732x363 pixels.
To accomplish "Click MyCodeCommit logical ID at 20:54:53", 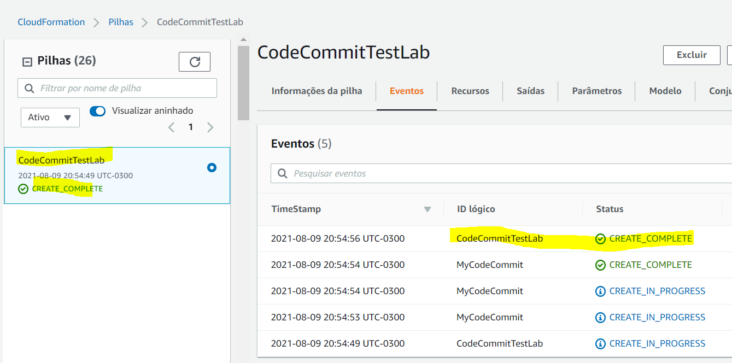I will (x=490, y=317).
